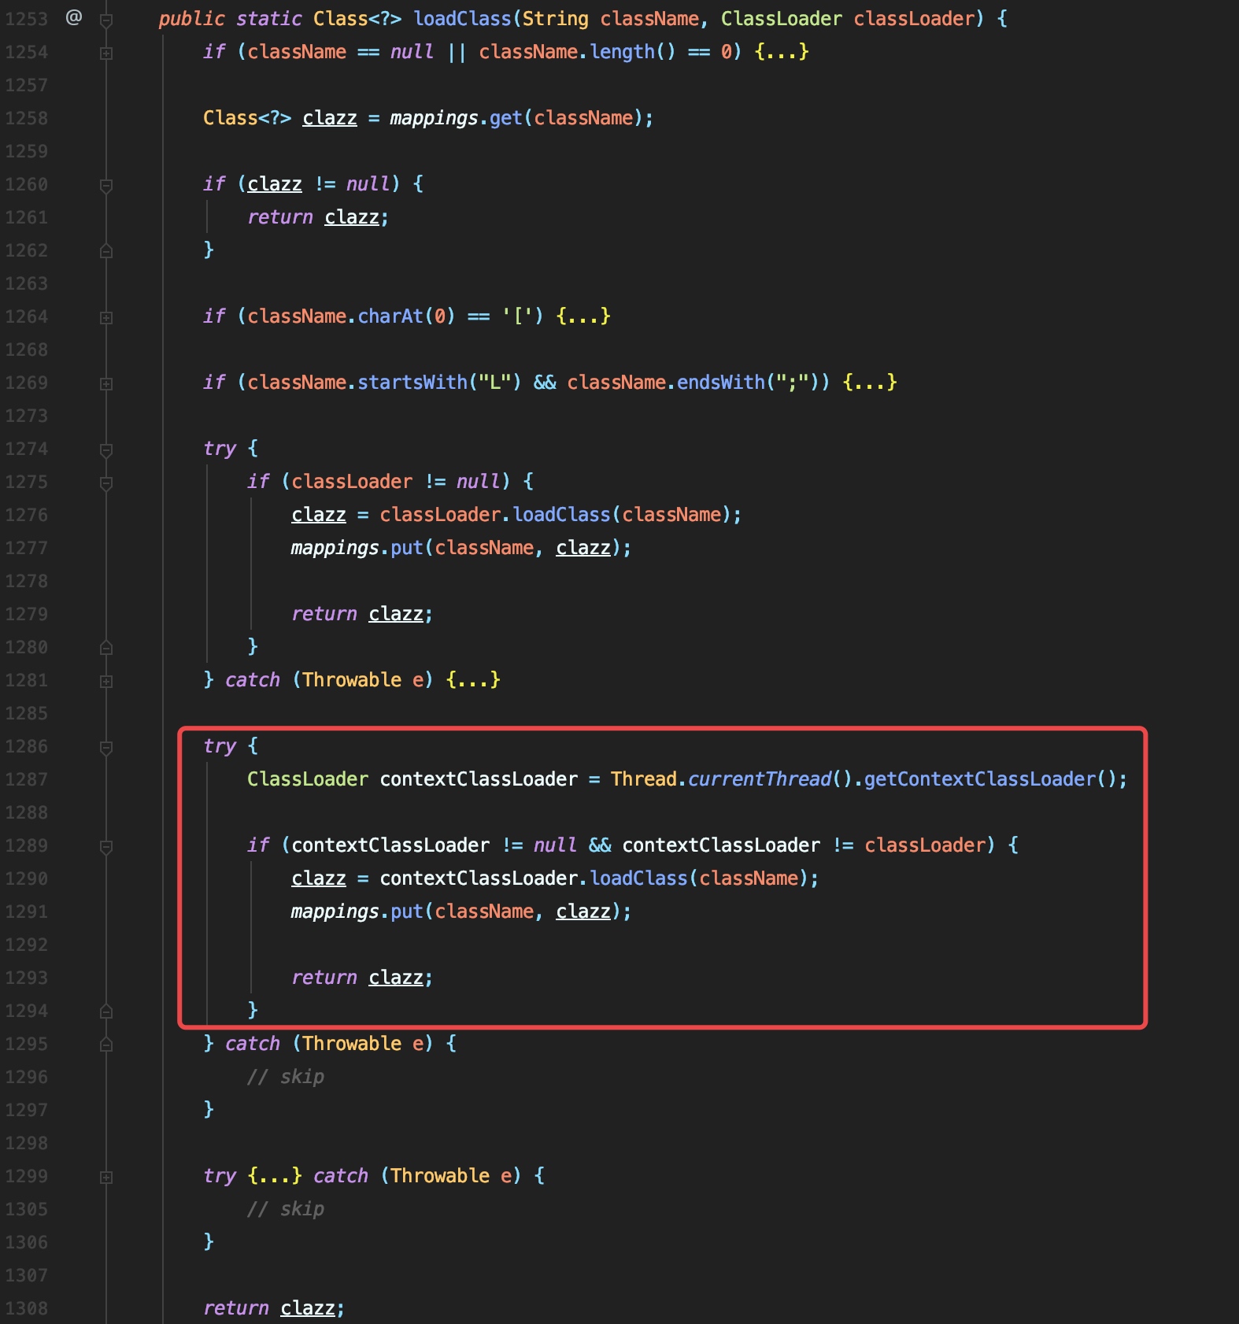
Task: Expand the gutter fold marker on line 1281
Action: coord(106,682)
